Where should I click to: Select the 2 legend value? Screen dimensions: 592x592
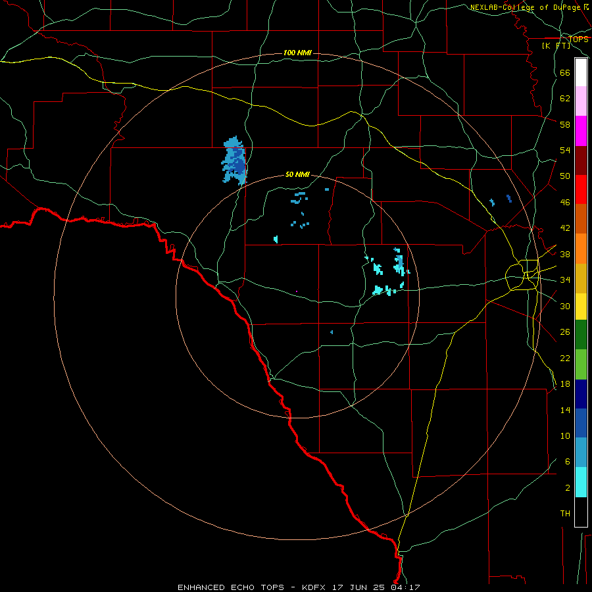point(568,488)
